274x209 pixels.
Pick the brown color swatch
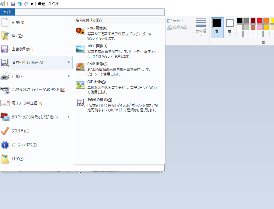click(x=253, y=27)
